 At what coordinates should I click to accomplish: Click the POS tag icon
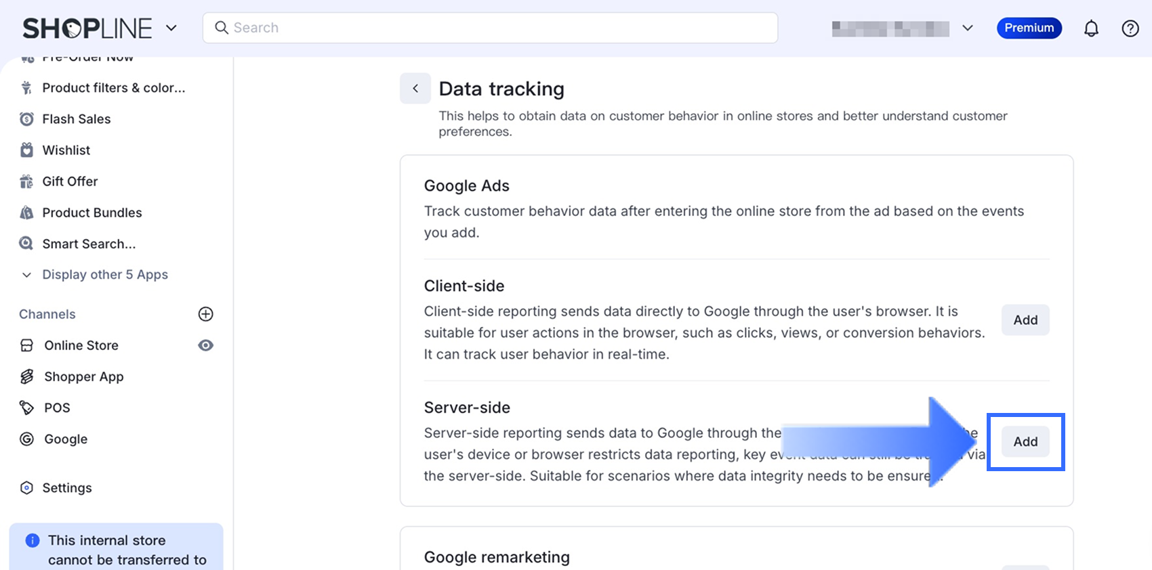click(x=26, y=408)
